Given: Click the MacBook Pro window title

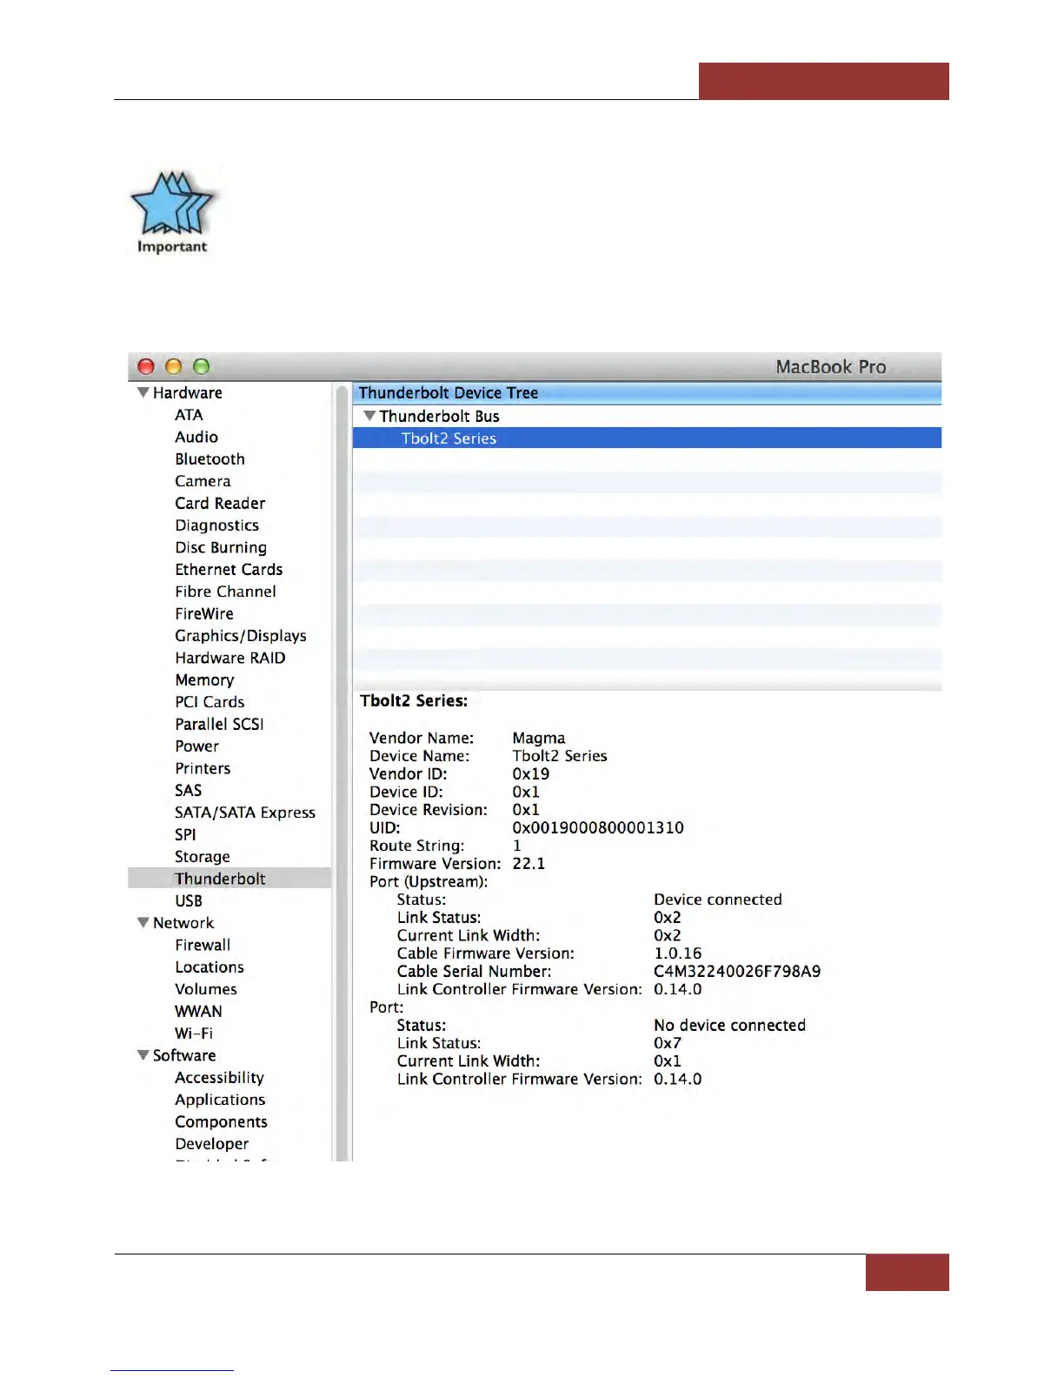Looking at the screenshot, I should coord(831,366).
